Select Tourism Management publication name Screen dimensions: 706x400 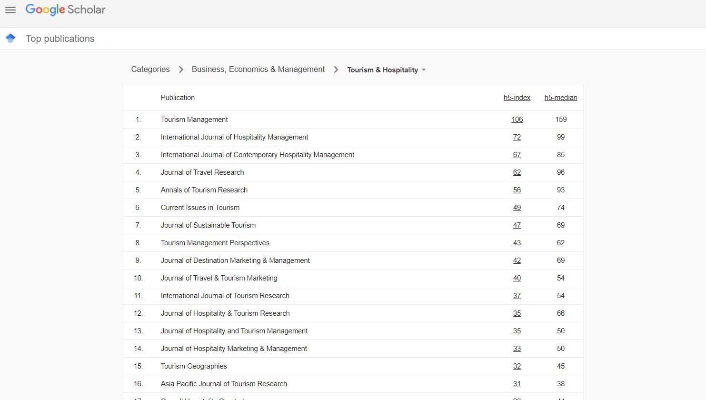tap(194, 120)
